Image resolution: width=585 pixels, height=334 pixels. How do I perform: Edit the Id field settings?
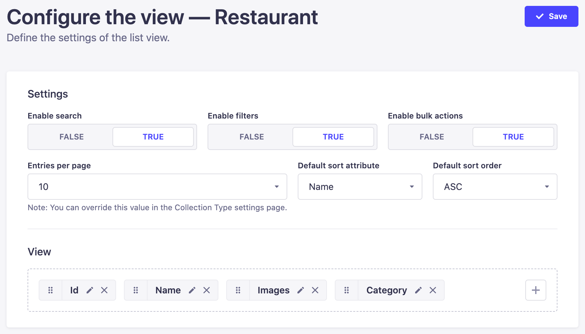coord(90,290)
